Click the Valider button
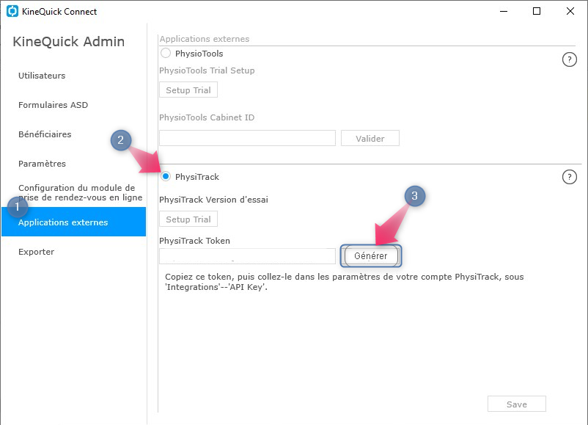This screenshot has width=588, height=425. pos(370,138)
